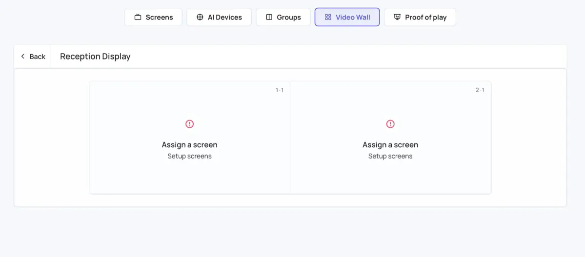Click the monitor icon on Proof of play
This screenshot has width=585, height=257.
coord(397,17)
